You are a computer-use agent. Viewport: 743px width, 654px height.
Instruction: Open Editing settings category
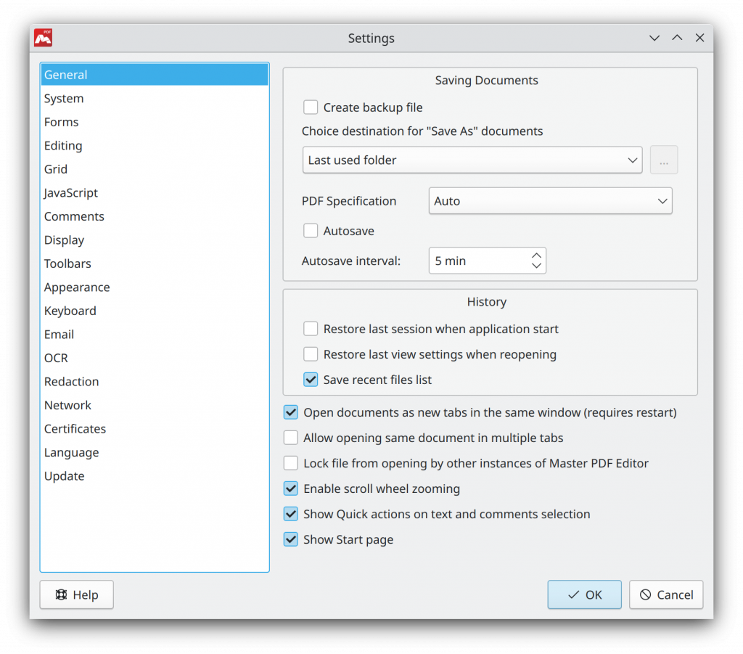tap(155, 145)
